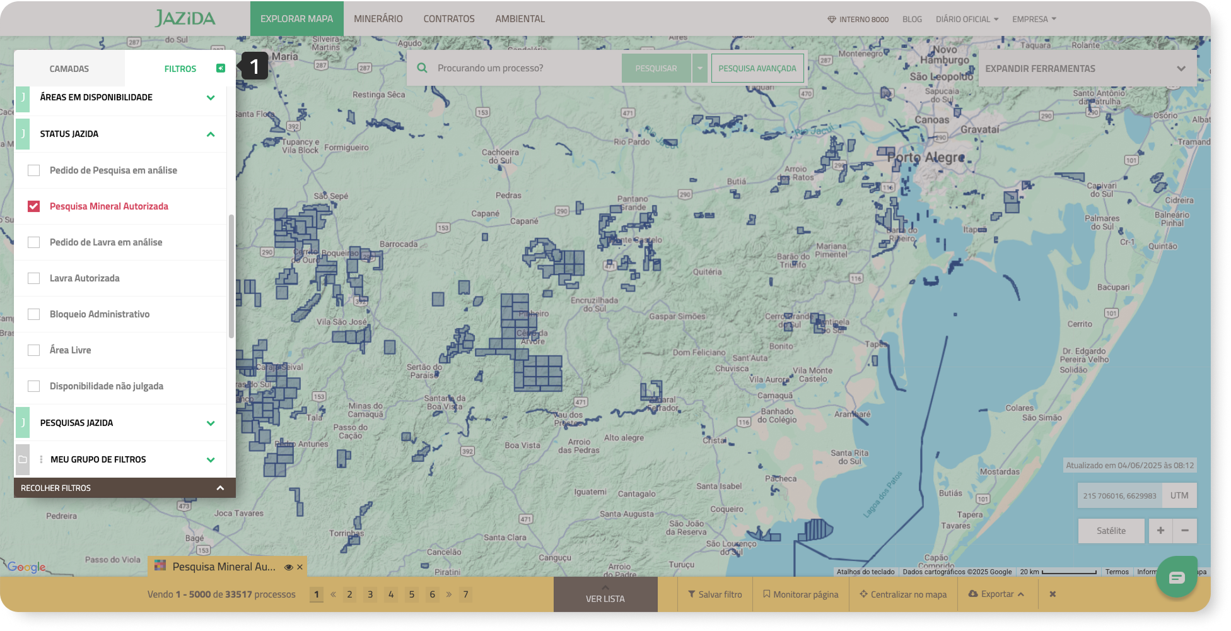The width and height of the screenshot is (1231, 631).
Task: Open Pesquisa Avançada
Action: click(757, 68)
